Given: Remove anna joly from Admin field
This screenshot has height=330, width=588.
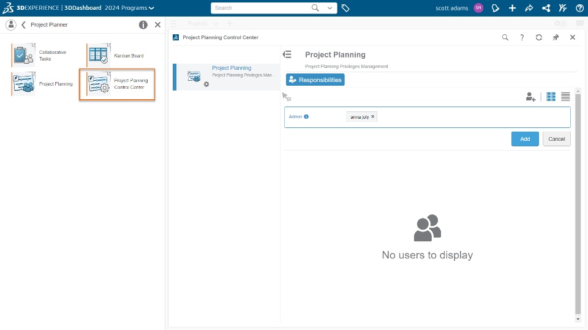Looking at the screenshot, I should coord(372,116).
